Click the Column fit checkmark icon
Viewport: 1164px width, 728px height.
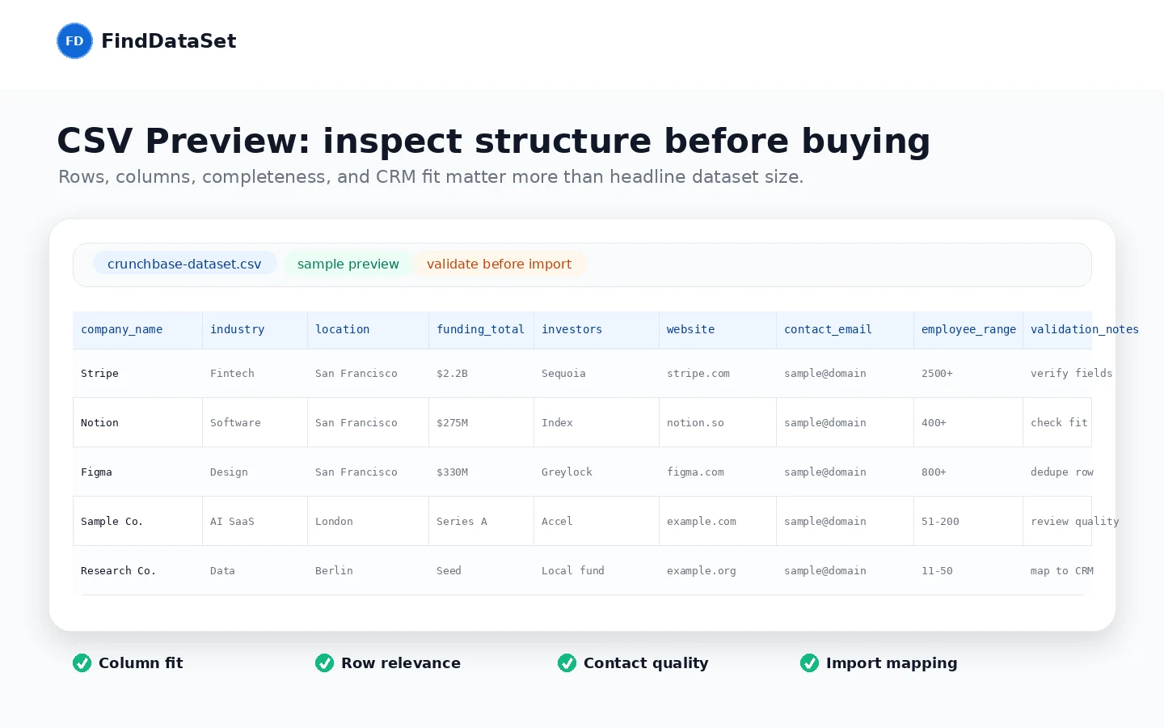coord(82,663)
